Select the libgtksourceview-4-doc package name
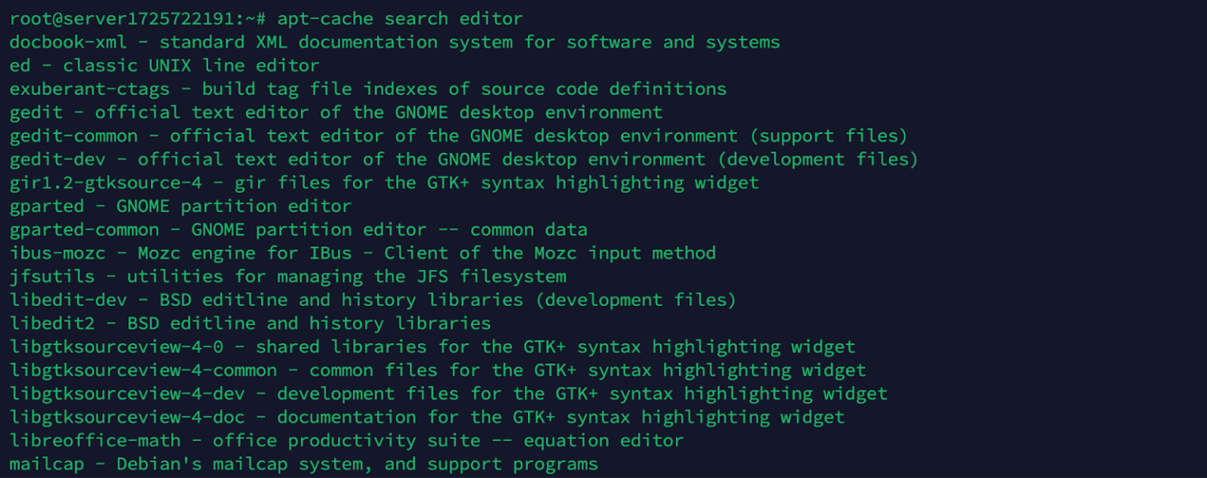Viewport: 1207px width, 478px height. point(127,418)
